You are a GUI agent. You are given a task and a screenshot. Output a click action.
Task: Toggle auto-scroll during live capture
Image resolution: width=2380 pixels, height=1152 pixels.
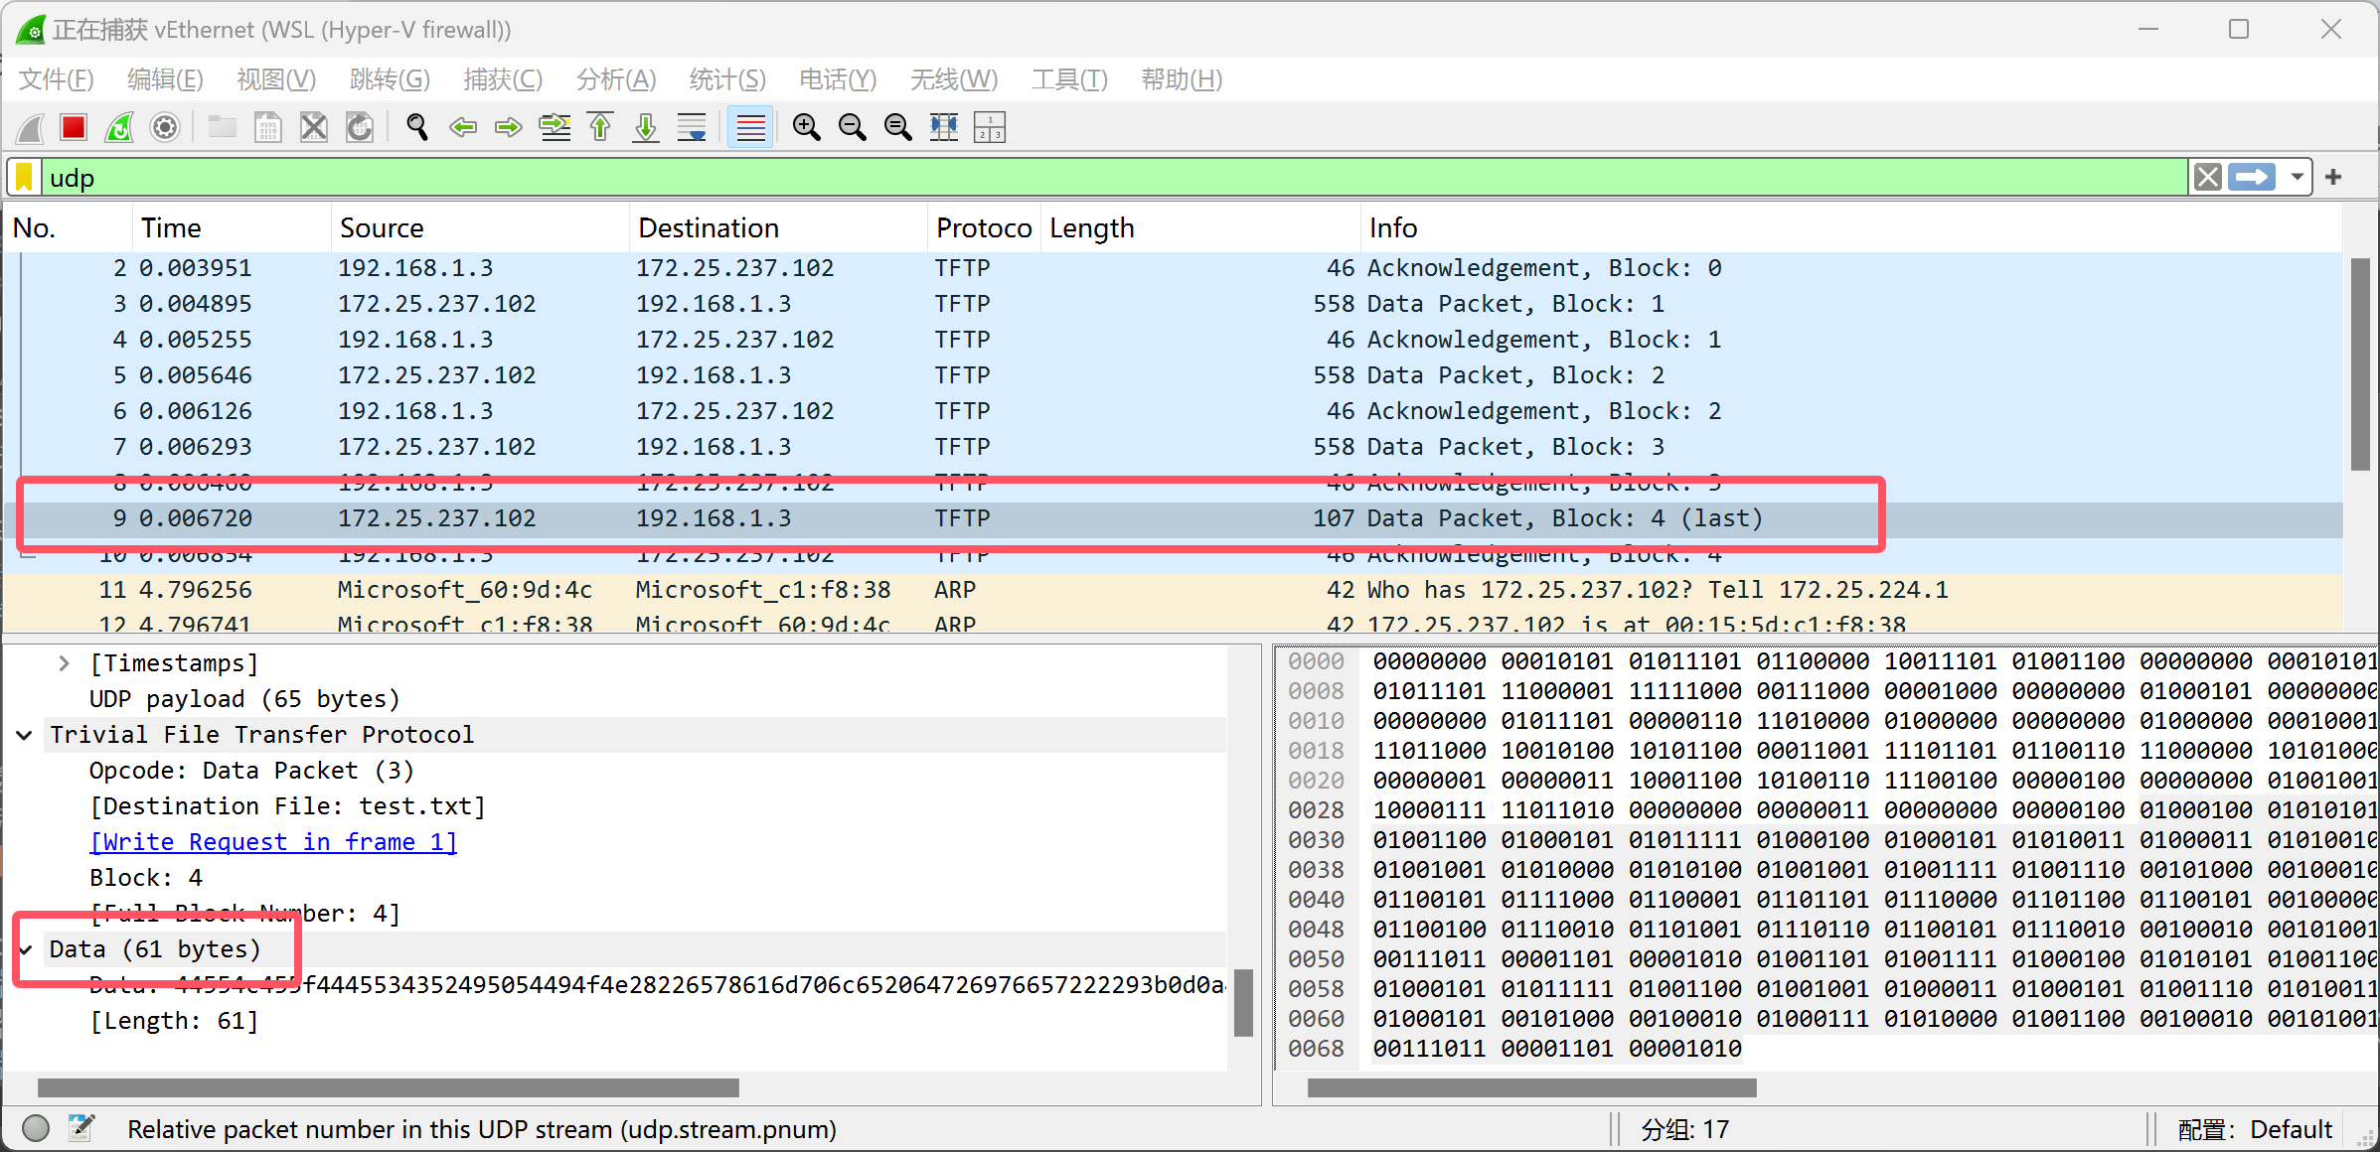(692, 127)
